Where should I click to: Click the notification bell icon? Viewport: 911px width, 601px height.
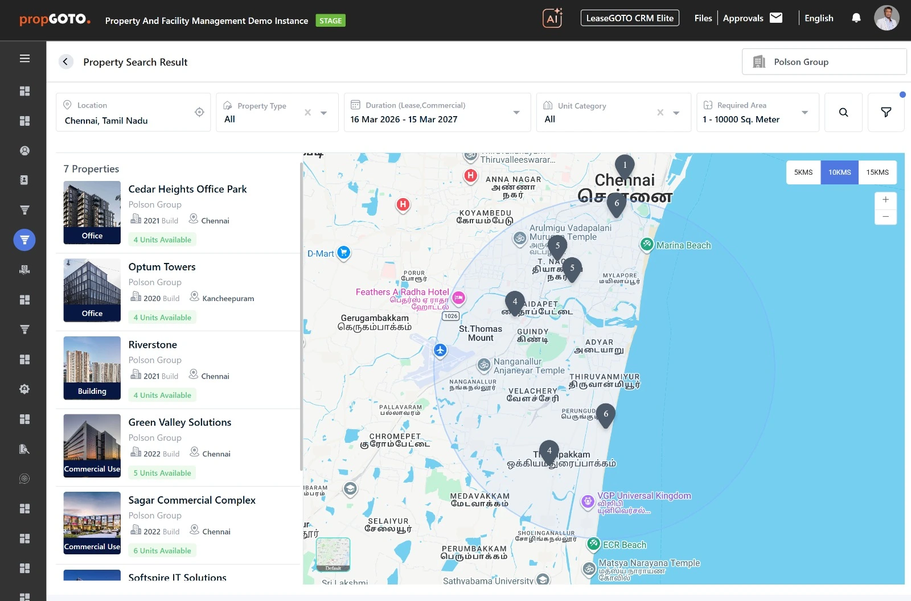[x=856, y=18]
